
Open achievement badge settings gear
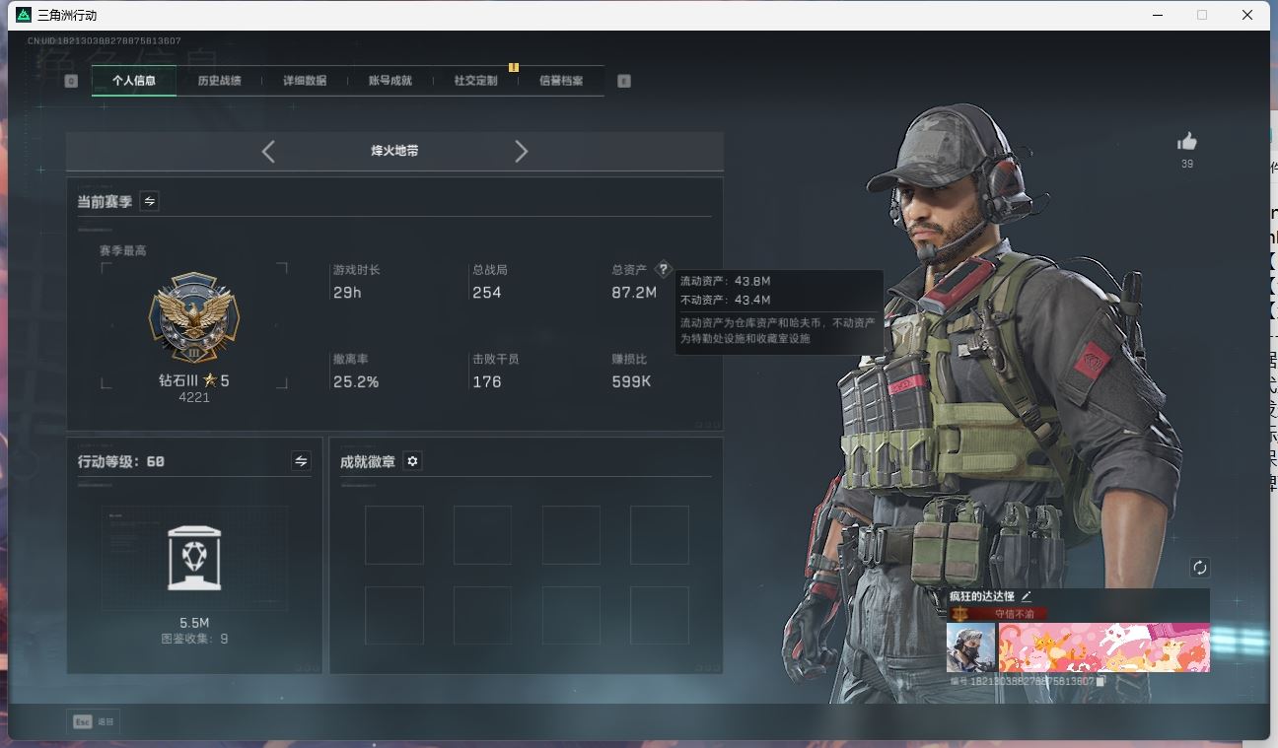point(412,461)
